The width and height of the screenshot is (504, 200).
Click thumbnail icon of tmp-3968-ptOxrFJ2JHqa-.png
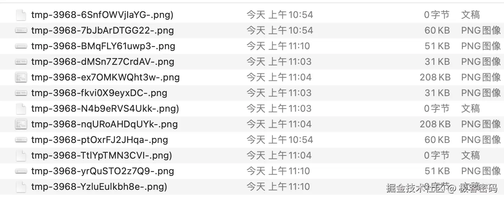21,140
